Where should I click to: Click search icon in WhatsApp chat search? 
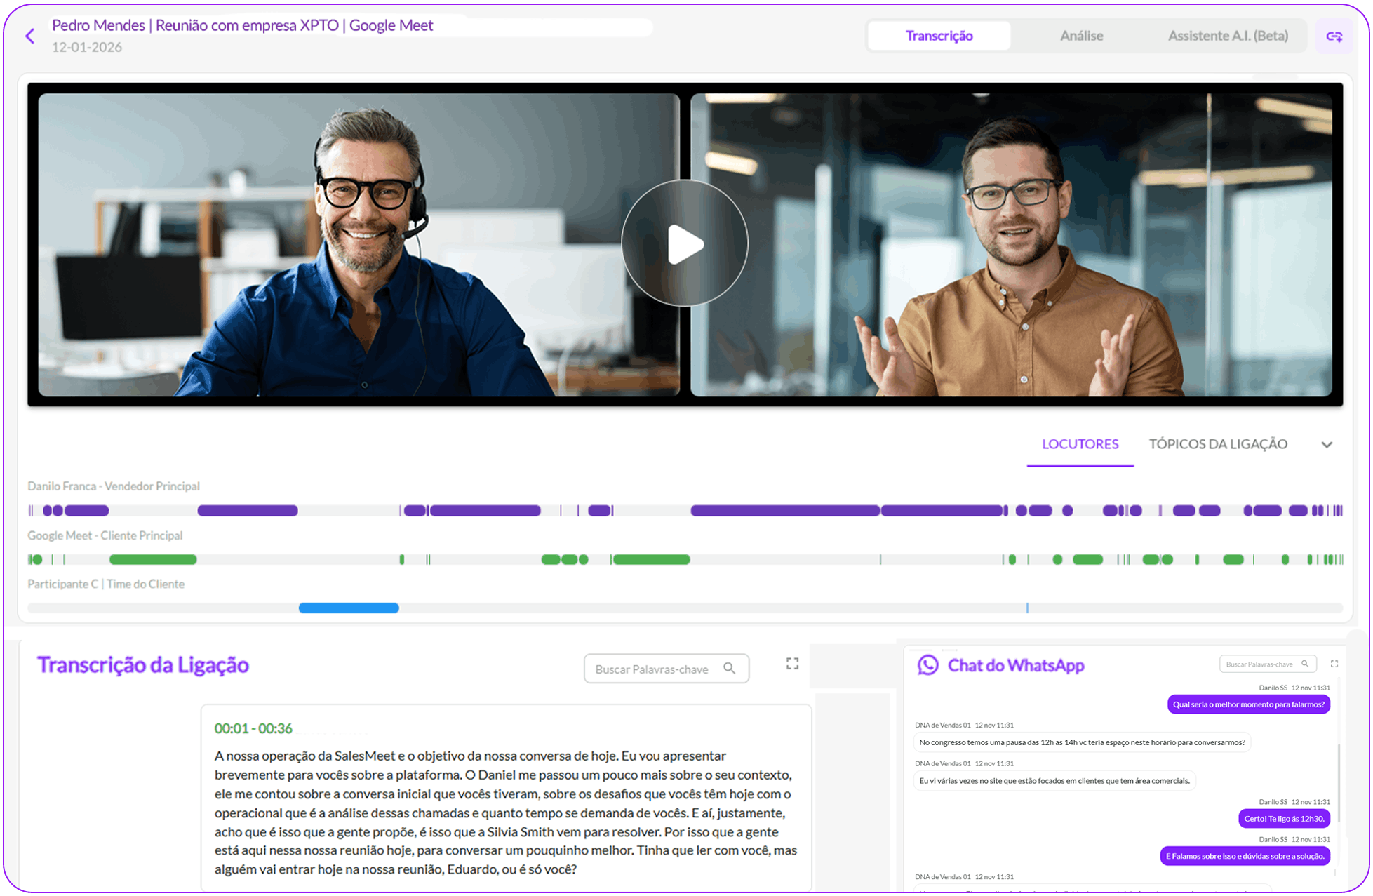pos(1305,664)
